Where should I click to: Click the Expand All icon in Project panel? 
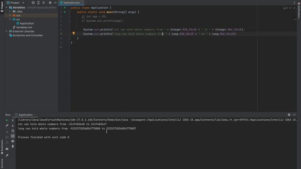[x=39, y=3]
